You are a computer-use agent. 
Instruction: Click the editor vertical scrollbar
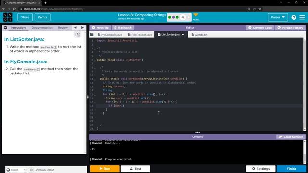tap(305, 85)
